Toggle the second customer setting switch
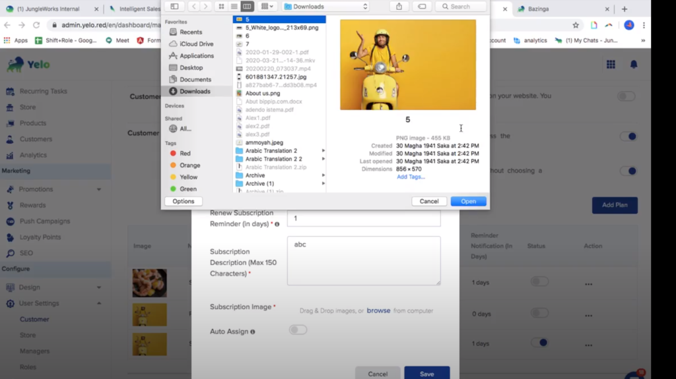The image size is (676, 379). pos(628,136)
